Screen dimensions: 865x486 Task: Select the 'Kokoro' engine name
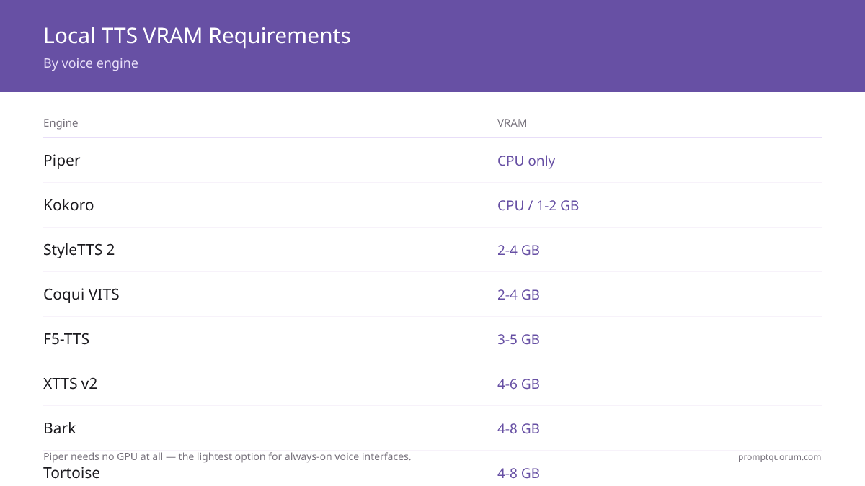(x=68, y=205)
